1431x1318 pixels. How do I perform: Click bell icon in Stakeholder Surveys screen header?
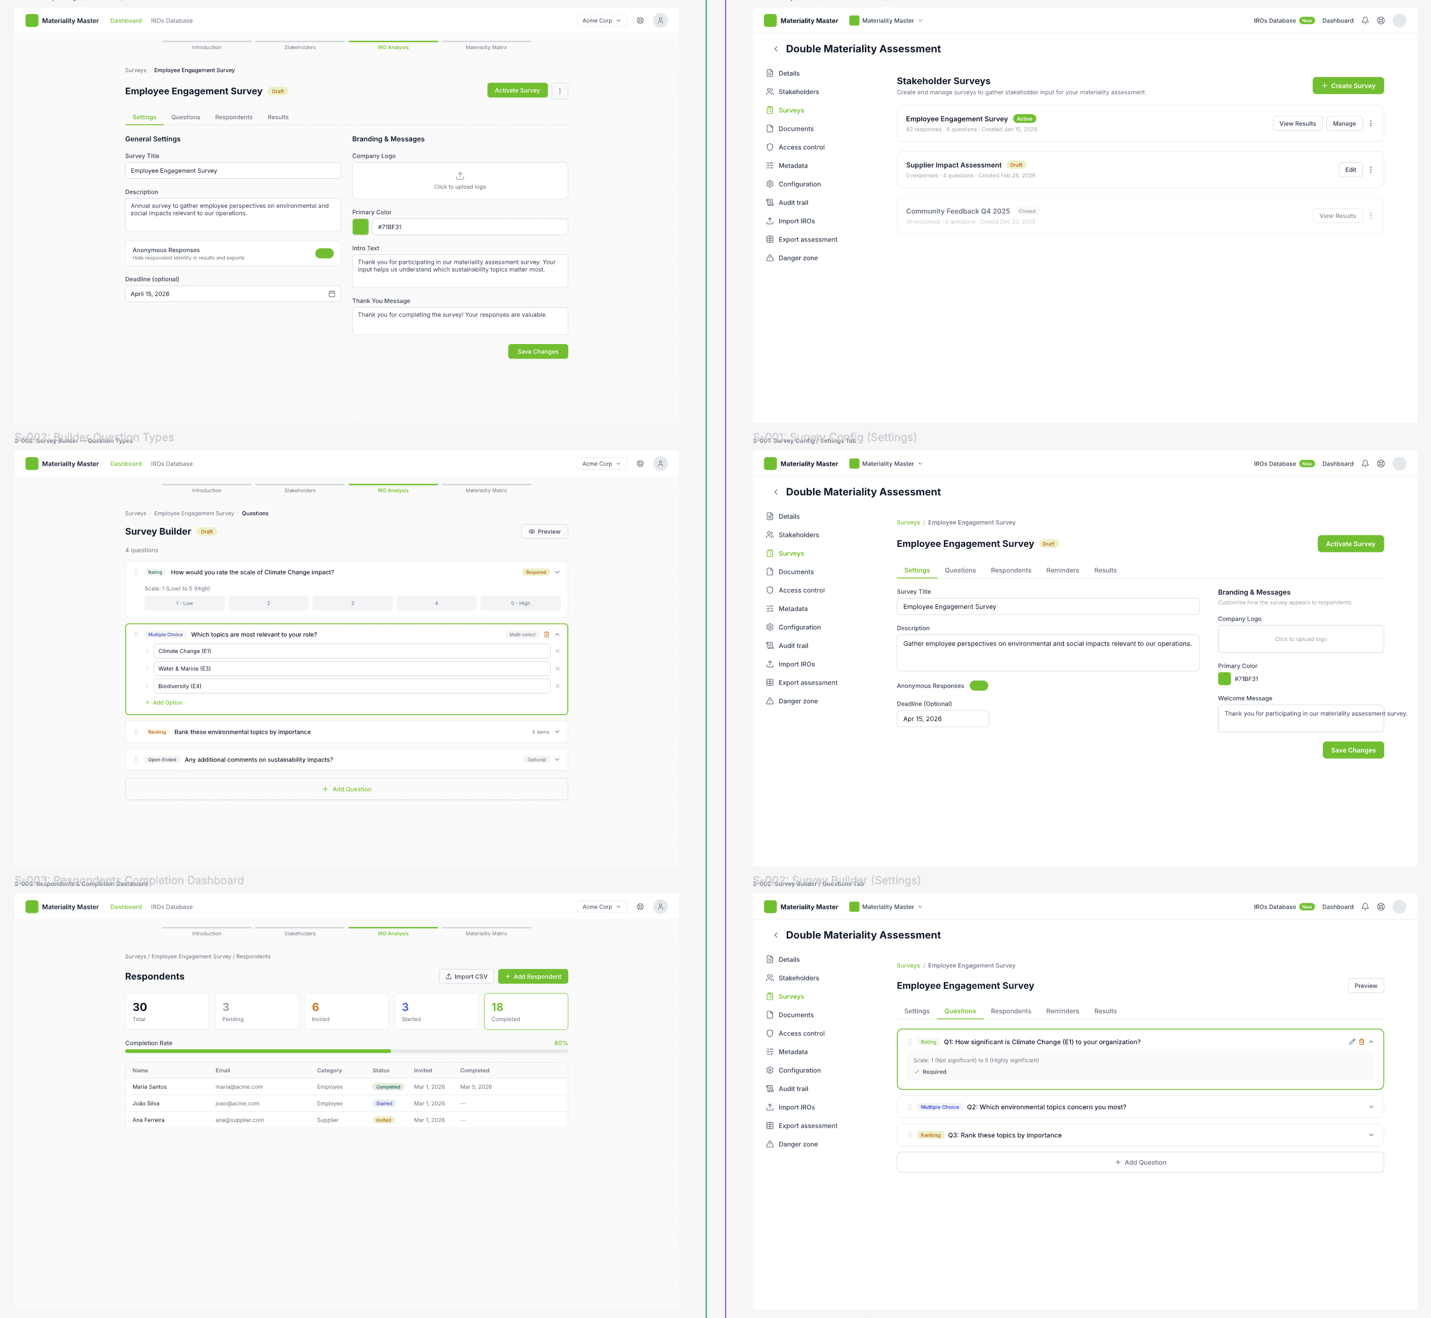click(1365, 21)
